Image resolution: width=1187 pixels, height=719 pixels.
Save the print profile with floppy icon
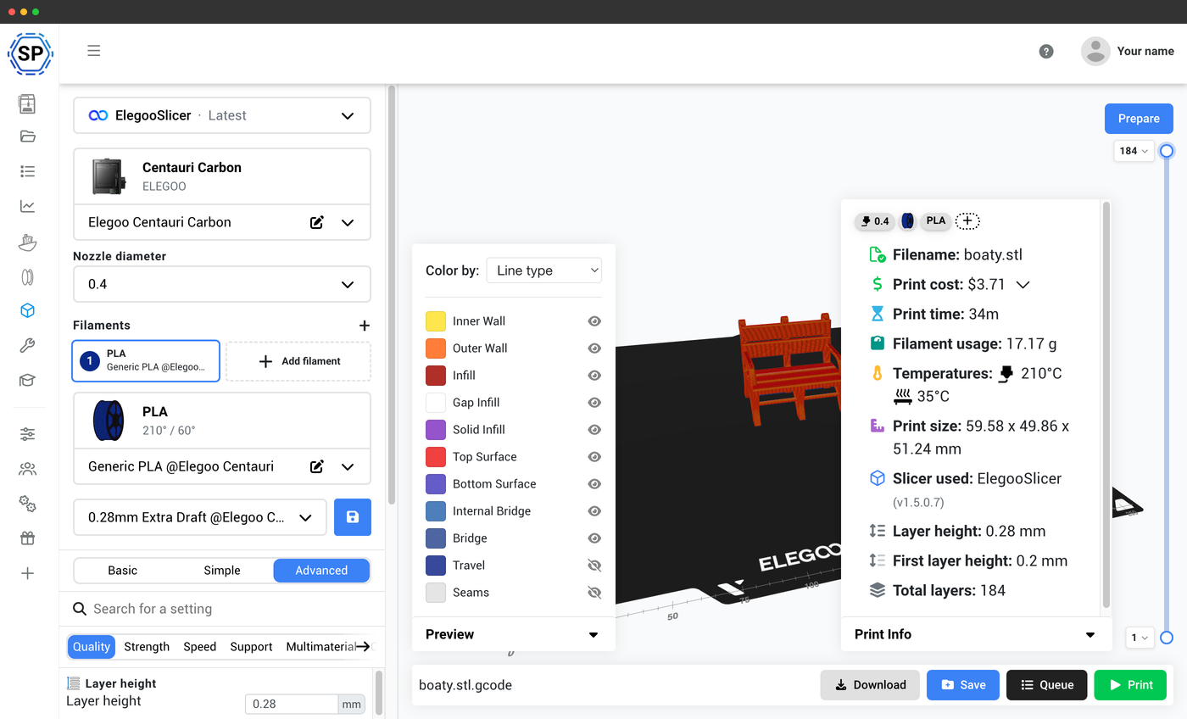coord(353,517)
